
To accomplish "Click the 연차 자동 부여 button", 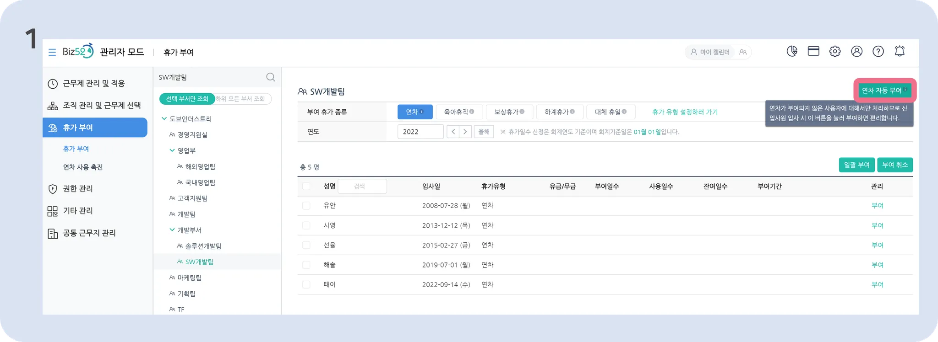I will click(884, 90).
